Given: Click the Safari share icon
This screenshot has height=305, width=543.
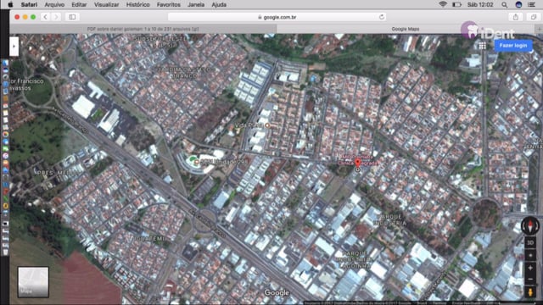Looking at the screenshot, I should pyautogui.click(x=516, y=17).
